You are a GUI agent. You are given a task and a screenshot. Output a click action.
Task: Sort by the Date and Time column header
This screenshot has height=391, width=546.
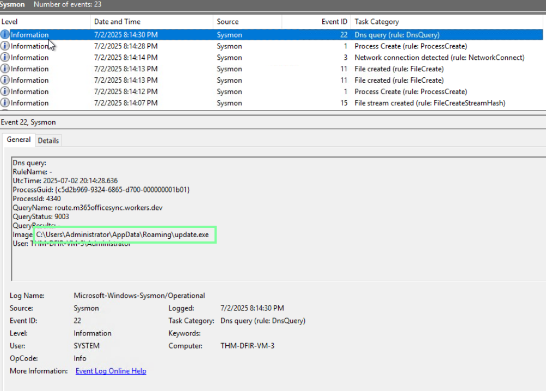pos(117,22)
